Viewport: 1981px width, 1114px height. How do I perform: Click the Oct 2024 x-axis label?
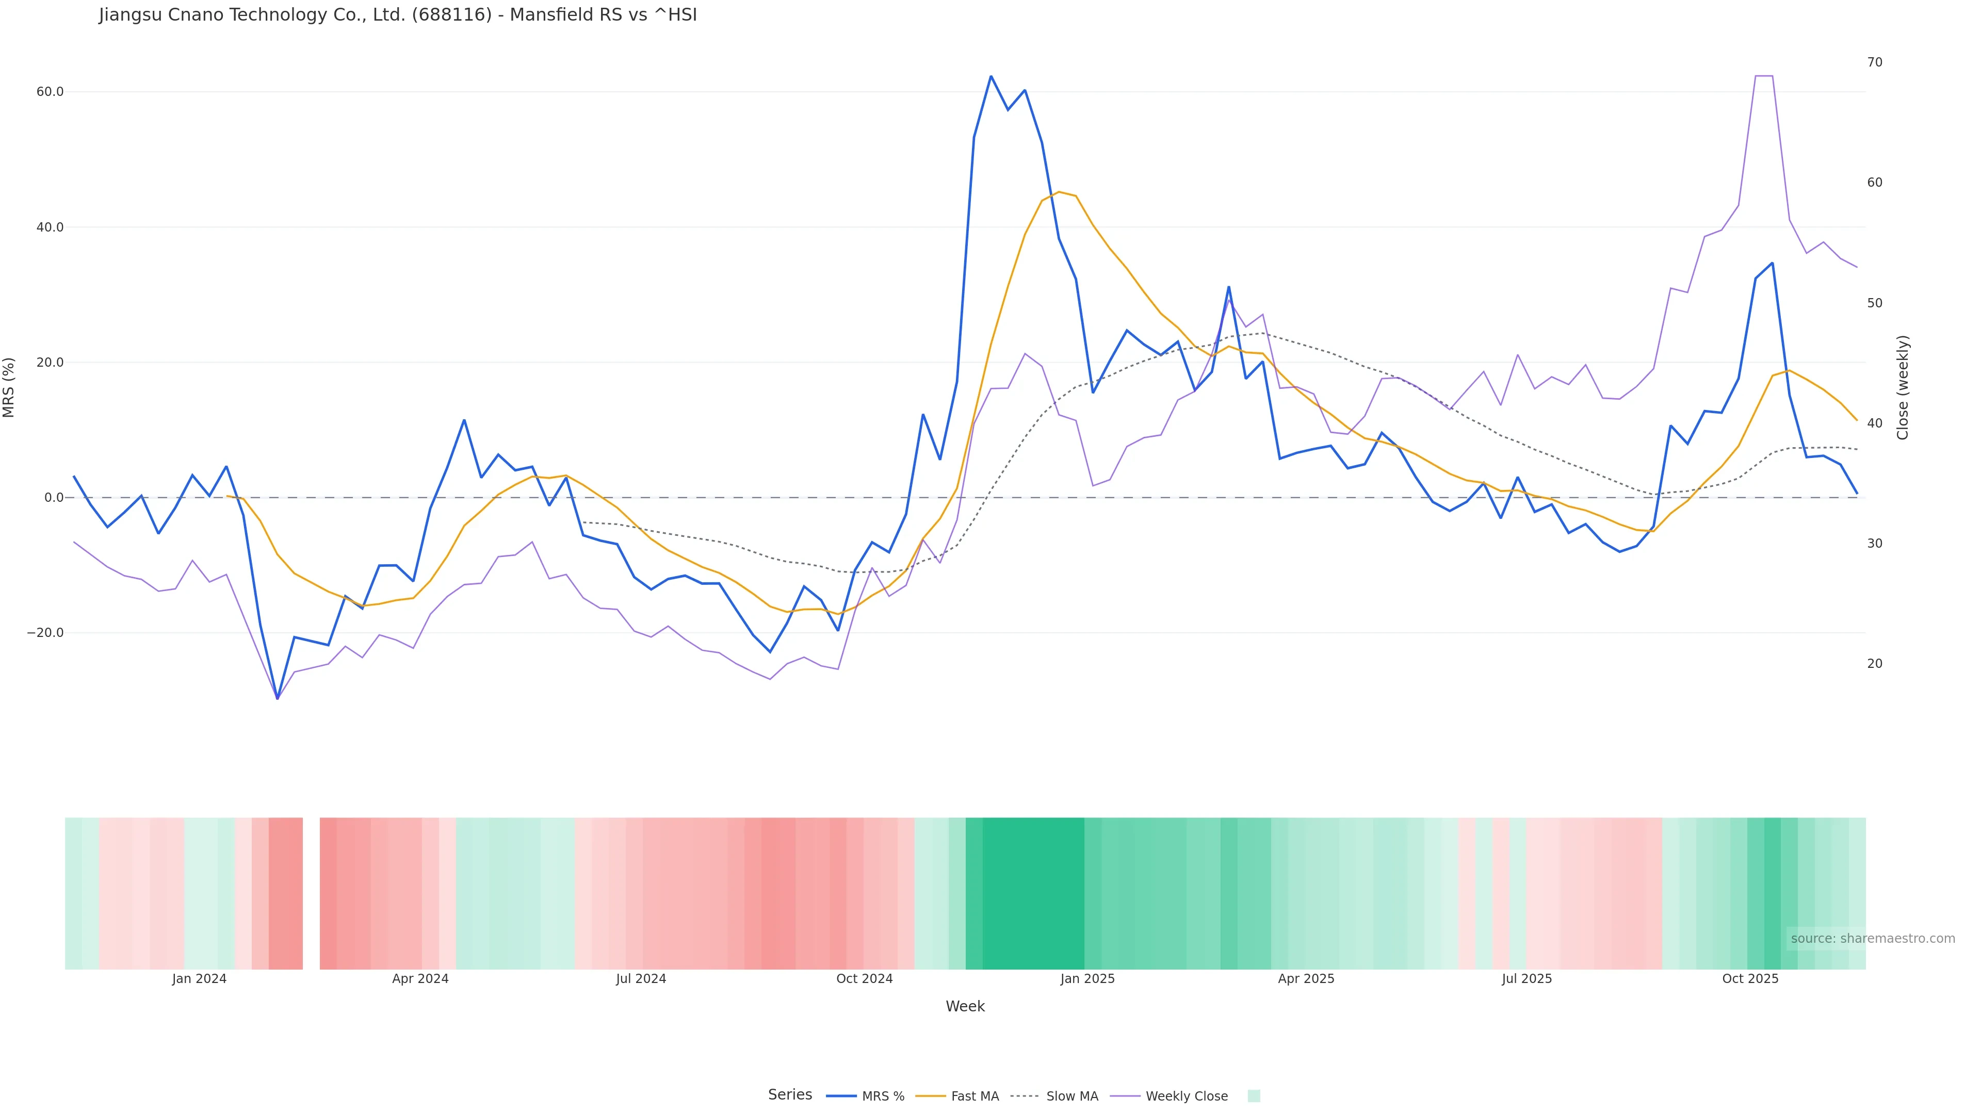865,979
